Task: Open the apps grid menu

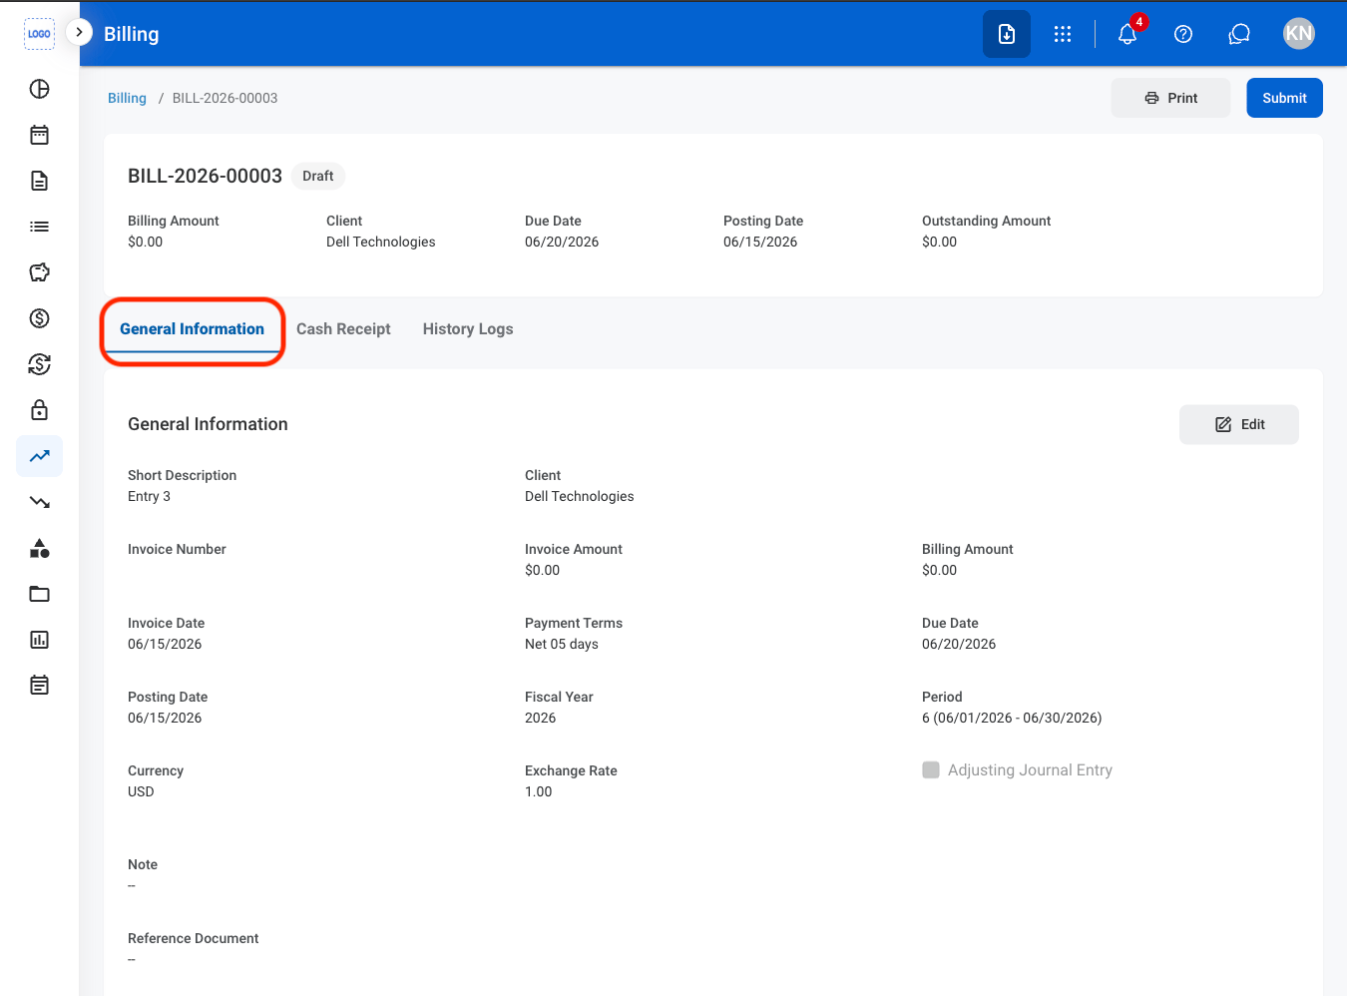Action: [x=1063, y=34]
